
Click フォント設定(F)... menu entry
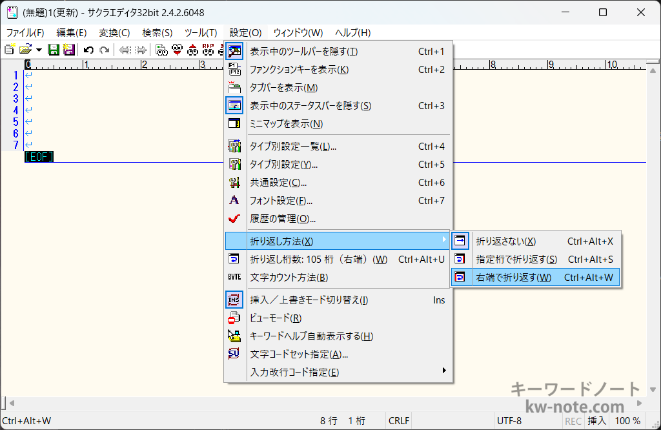(x=281, y=201)
